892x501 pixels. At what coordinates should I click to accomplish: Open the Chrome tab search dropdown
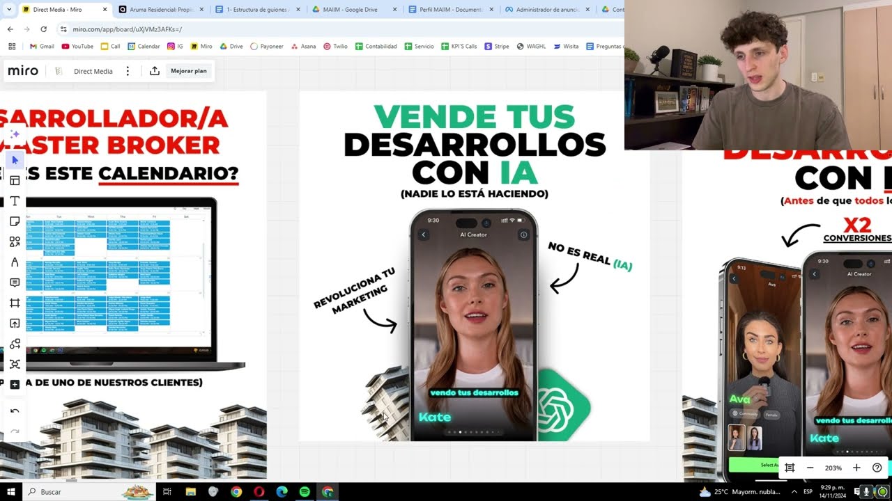click(8, 10)
